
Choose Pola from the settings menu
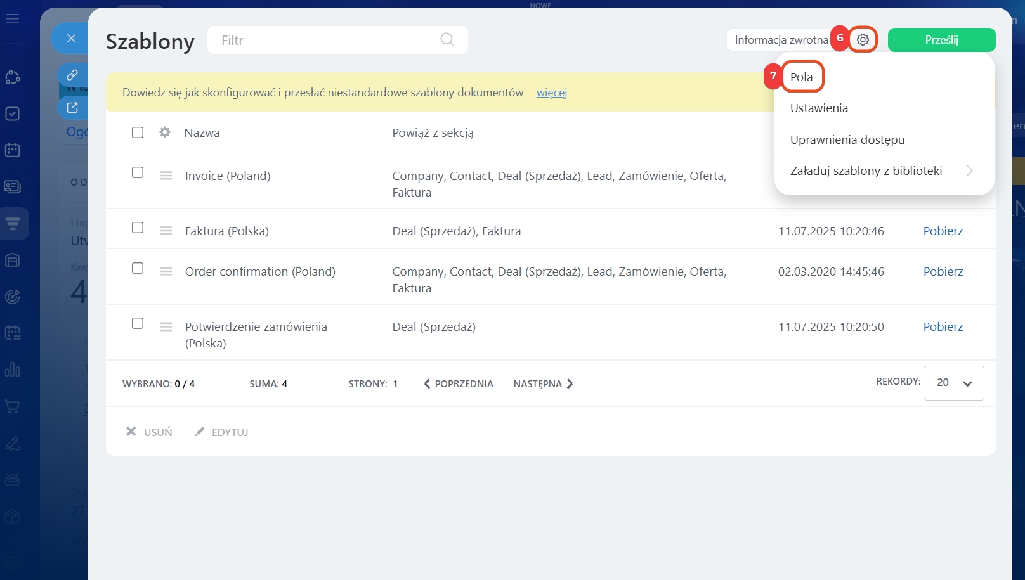[802, 77]
